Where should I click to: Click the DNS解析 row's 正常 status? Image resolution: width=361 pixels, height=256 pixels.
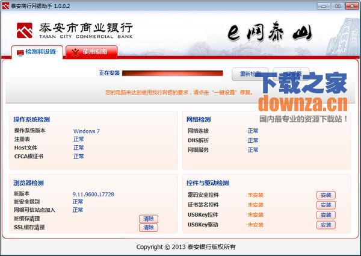(x=253, y=140)
